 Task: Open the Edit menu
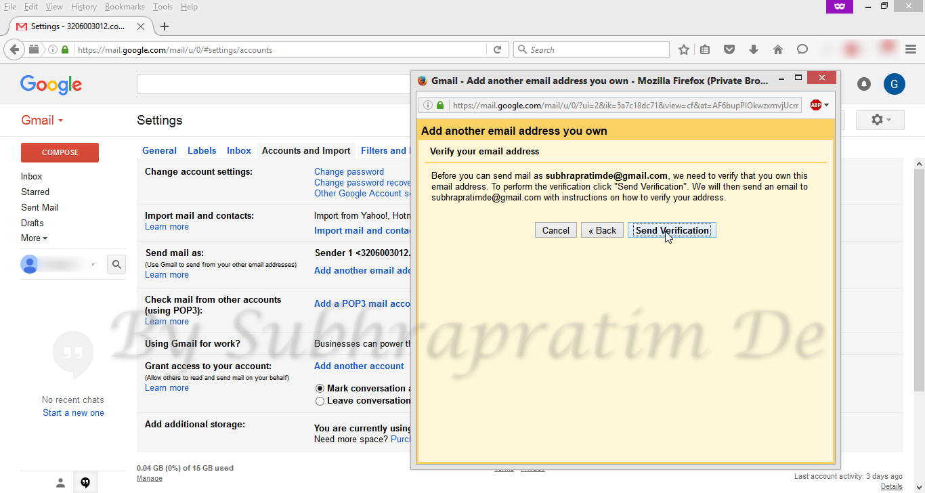[31, 7]
